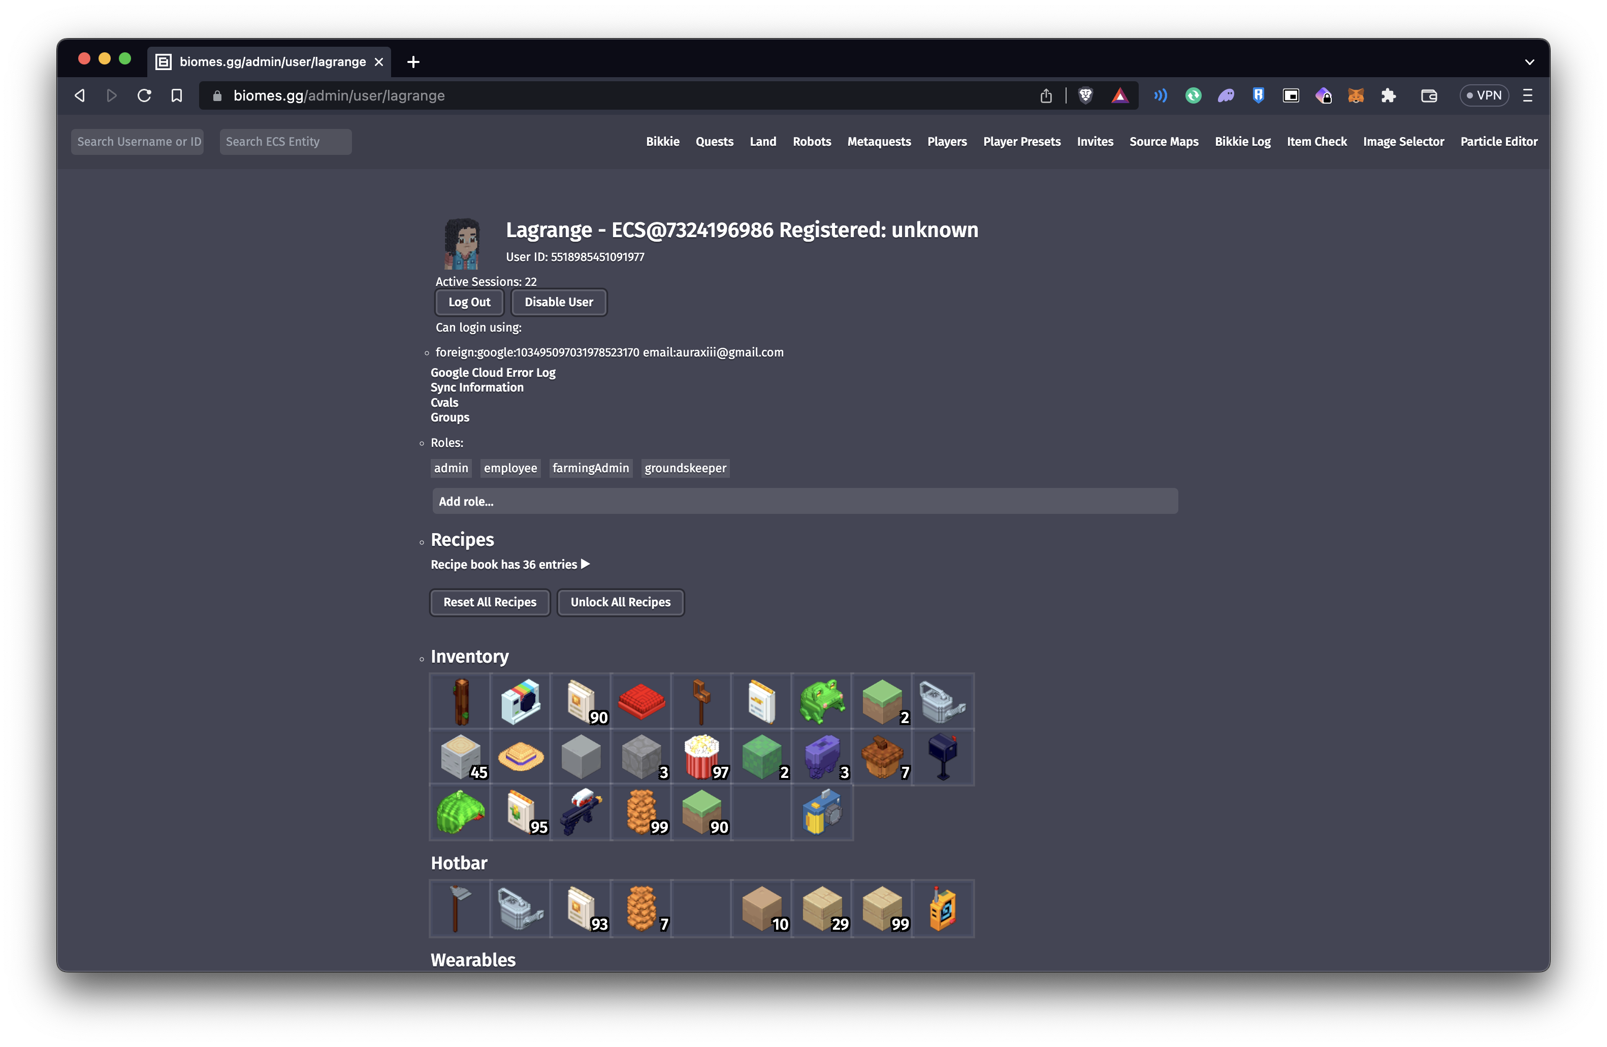Click the farmingAdmin role tag
The width and height of the screenshot is (1607, 1047).
click(590, 468)
